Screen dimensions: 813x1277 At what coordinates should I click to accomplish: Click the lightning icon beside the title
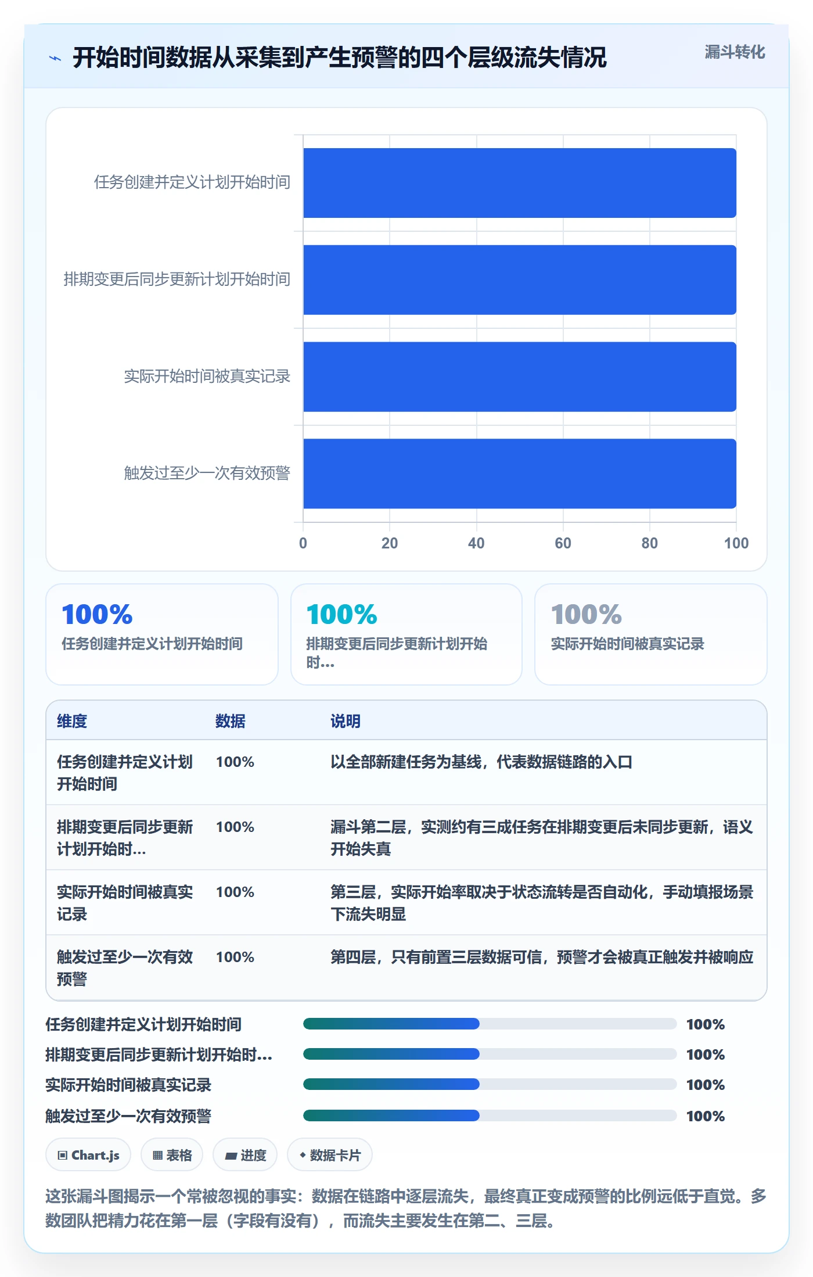click(x=55, y=58)
